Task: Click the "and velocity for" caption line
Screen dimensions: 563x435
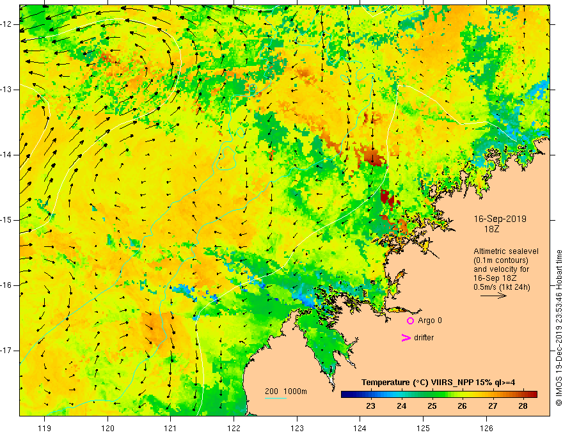Action: (x=502, y=269)
